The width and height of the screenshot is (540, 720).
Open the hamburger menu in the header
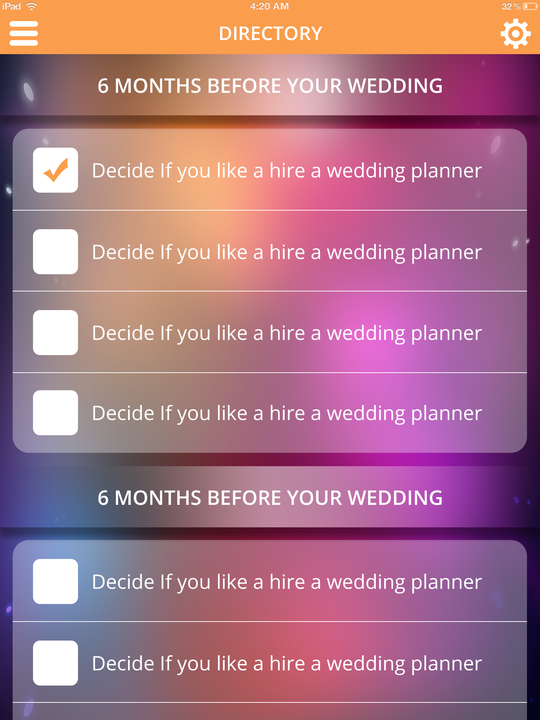pyautogui.click(x=24, y=33)
